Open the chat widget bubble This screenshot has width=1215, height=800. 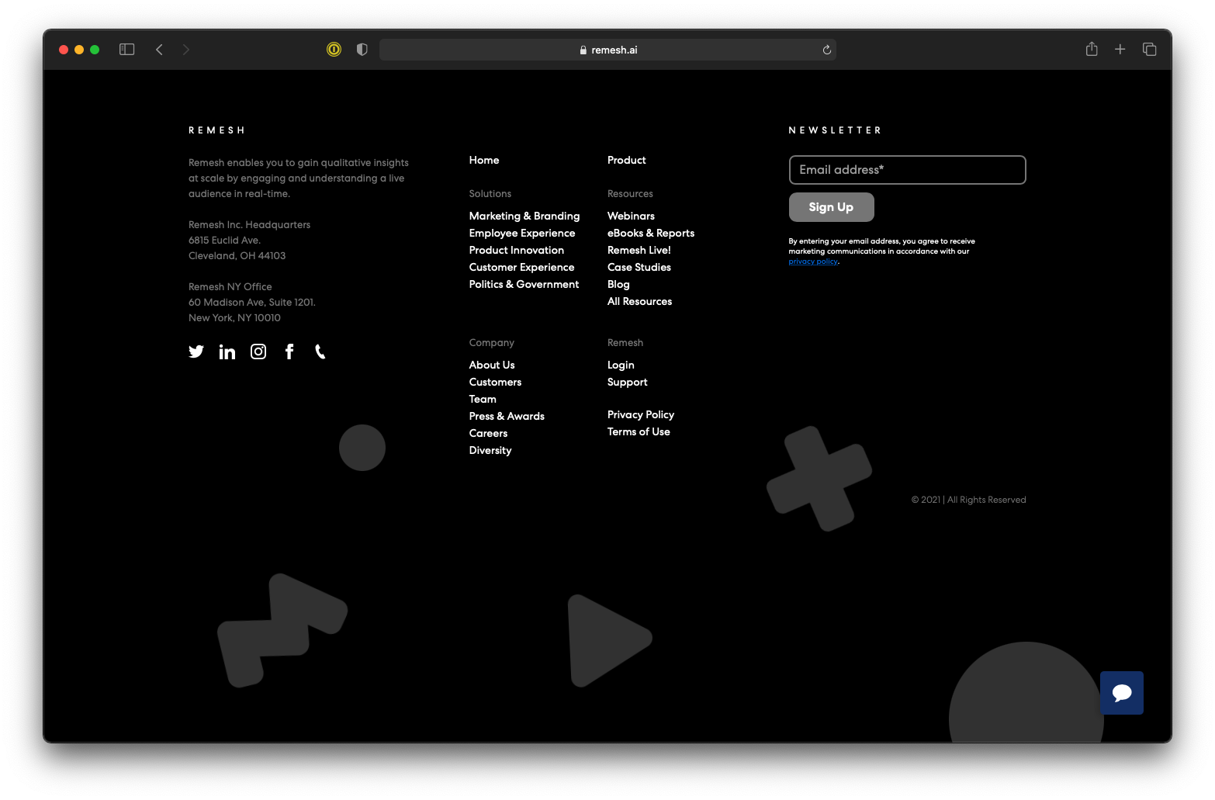pos(1122,693)
